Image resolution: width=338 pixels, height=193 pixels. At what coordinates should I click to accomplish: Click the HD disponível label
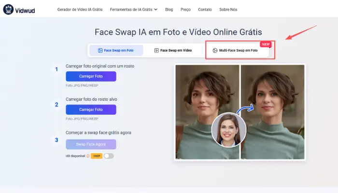(x=75, y=156)
